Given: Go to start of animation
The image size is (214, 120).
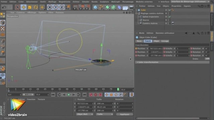Looking at the screenshot, I should coord(53,95).
